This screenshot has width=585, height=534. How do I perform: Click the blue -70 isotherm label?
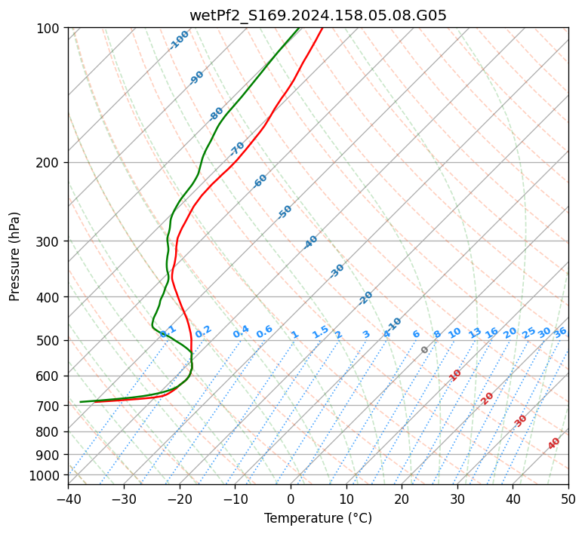(x=236, y=148)
